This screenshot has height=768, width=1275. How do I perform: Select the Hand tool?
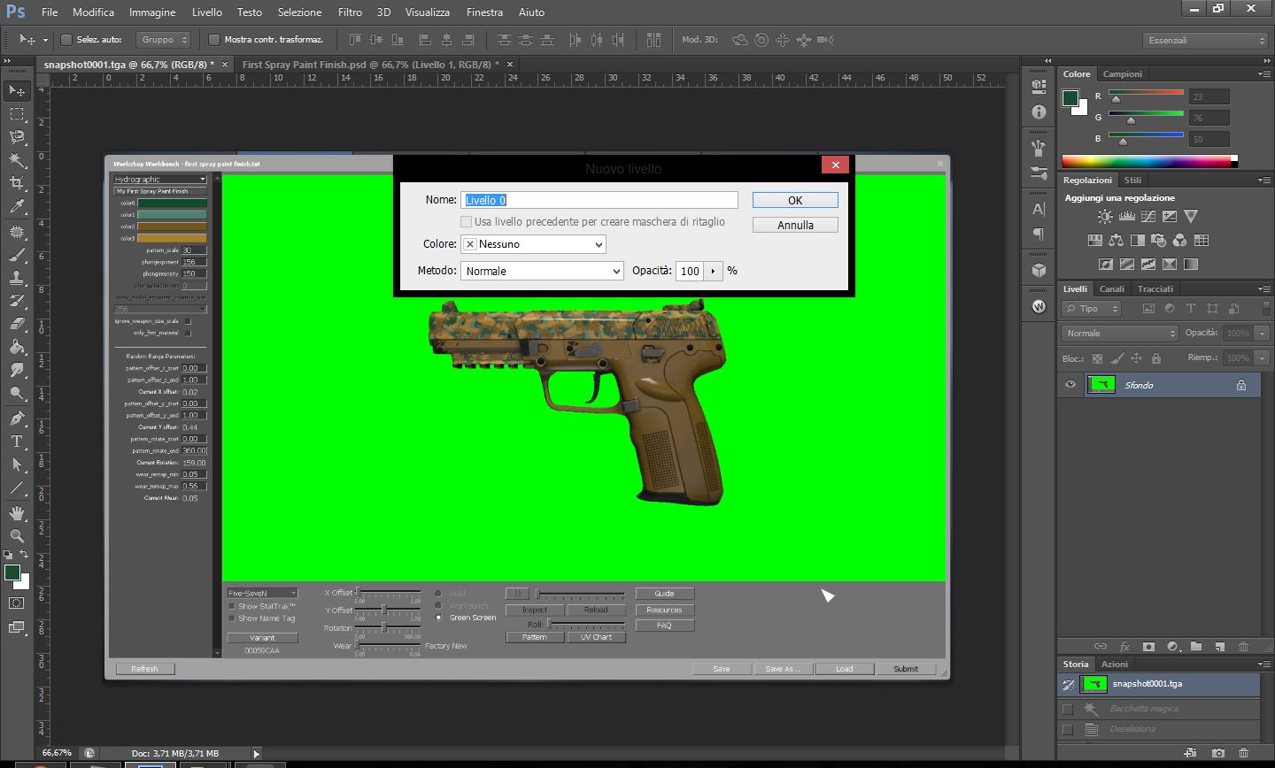coord(17,513)
